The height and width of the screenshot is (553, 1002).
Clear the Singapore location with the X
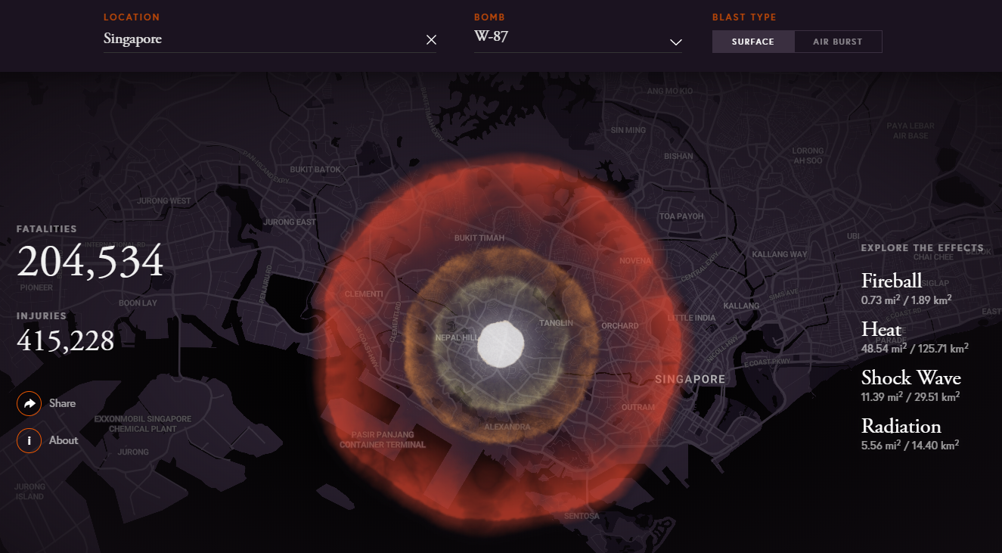431,39
